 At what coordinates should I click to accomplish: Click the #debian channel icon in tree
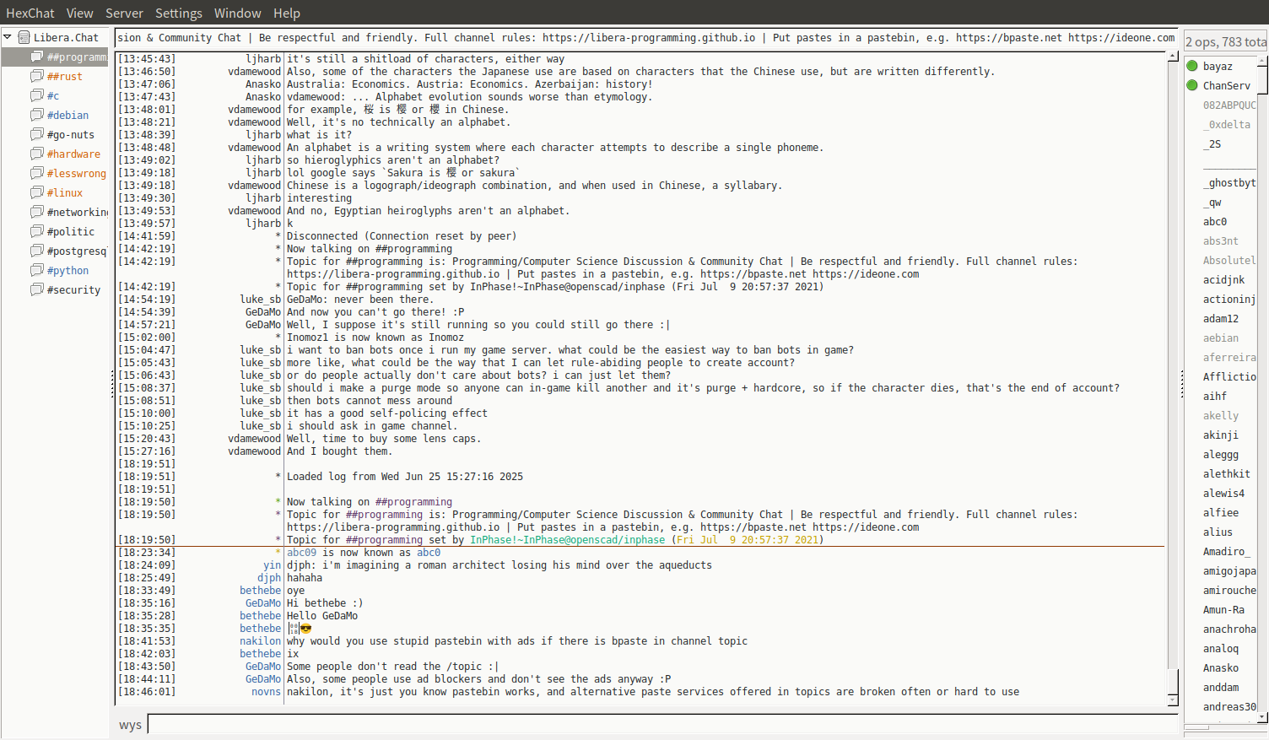point(37,115)
